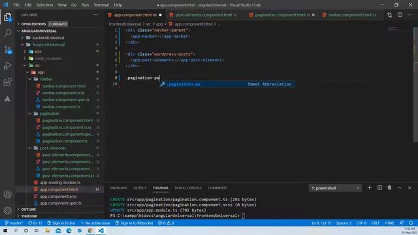The width and height of the screenshot is (418, 235).
Task: Click the feedback icon in status bar
Action: click(x=402, y=223)
